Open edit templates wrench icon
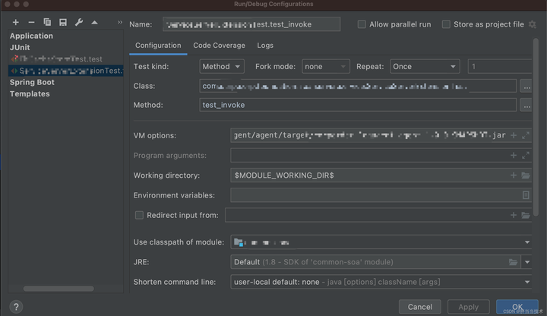 79,23
